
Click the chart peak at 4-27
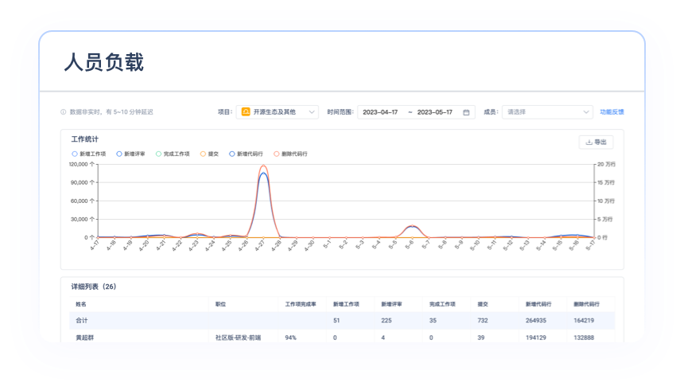[x=263, y=166]
